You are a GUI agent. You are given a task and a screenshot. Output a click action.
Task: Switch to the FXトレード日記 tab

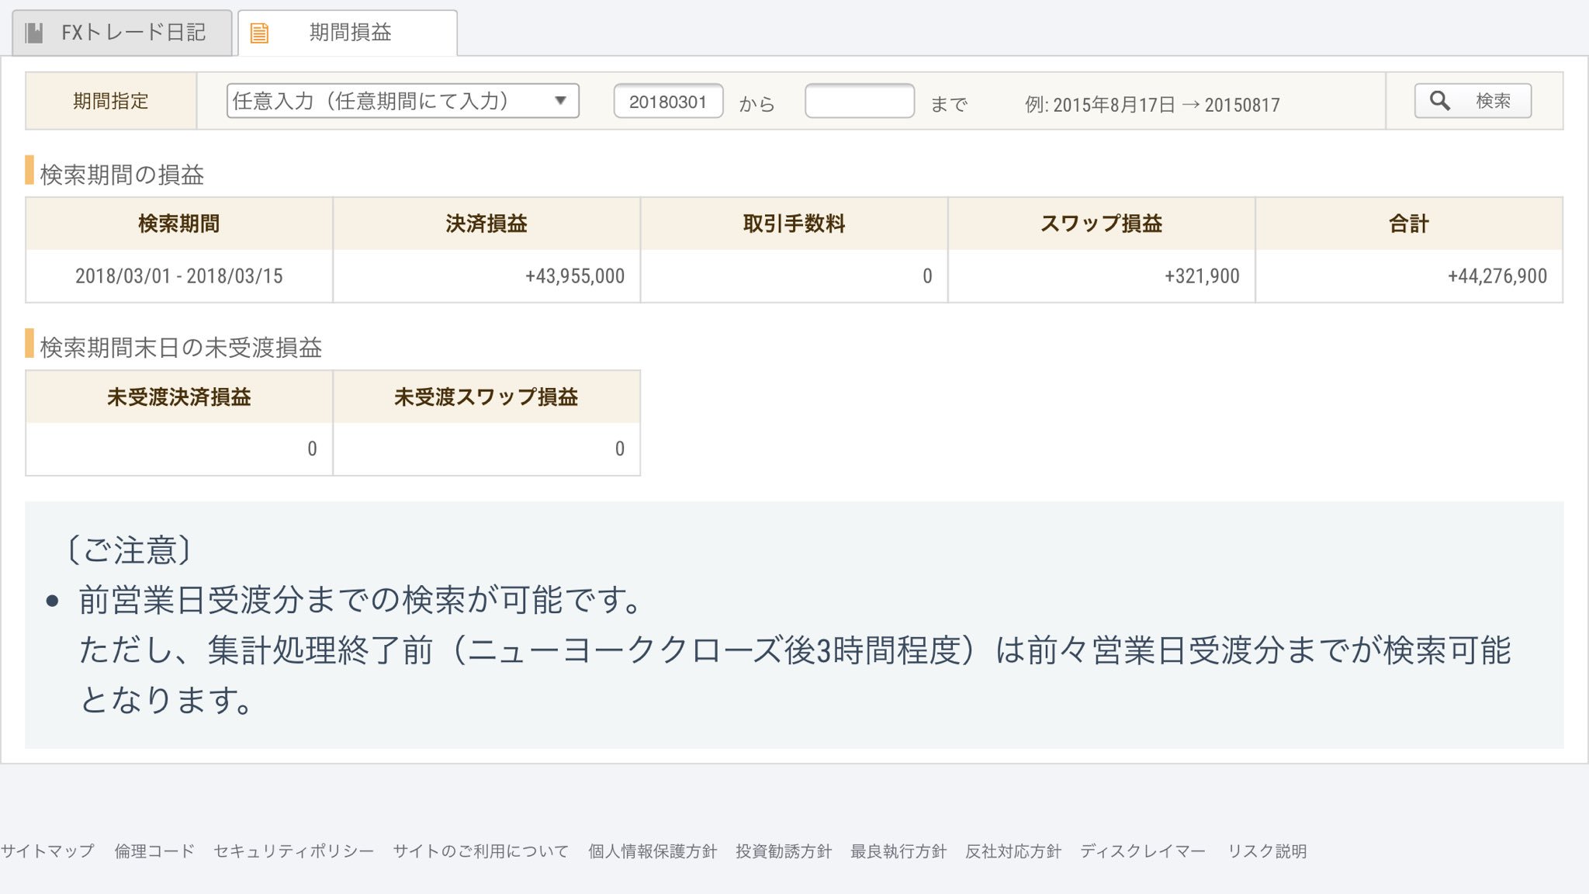tap(123, 33)
